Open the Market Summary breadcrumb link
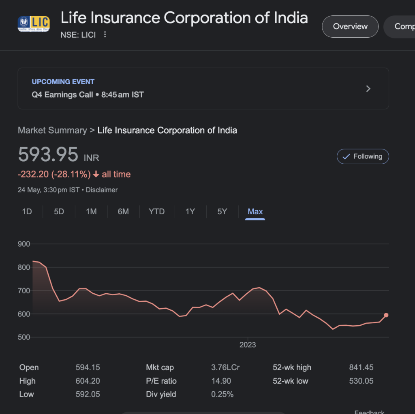 [x=52, y=130]
